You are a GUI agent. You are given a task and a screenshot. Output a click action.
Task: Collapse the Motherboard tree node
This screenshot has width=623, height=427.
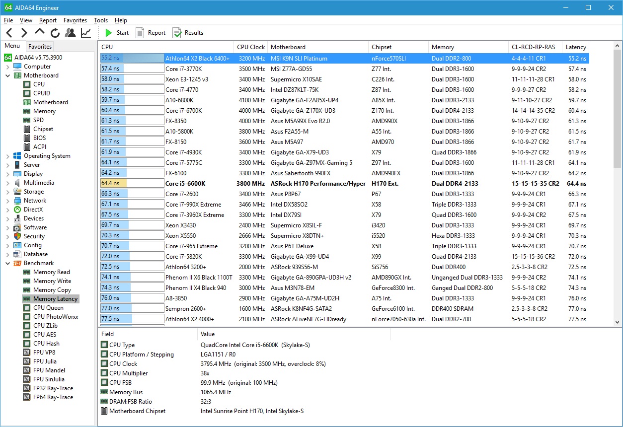[7, 75]
